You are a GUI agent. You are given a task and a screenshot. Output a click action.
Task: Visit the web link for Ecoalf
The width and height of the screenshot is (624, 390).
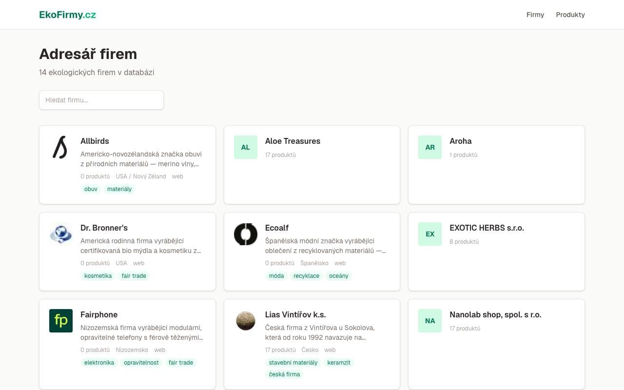(x=340, y=263)
